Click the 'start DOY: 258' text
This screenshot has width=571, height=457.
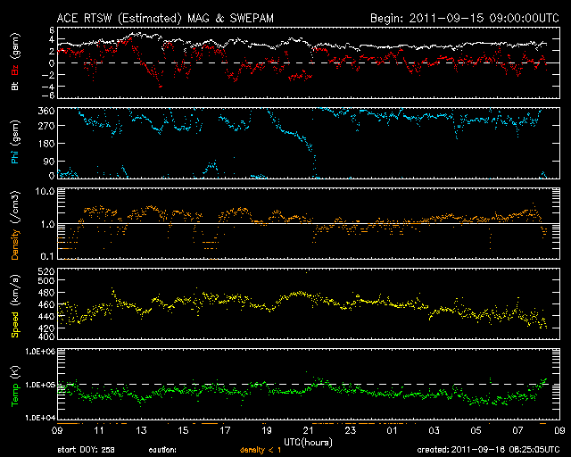click(86, 450)
